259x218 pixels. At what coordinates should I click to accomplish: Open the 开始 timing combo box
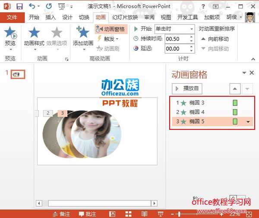(174, 29)
